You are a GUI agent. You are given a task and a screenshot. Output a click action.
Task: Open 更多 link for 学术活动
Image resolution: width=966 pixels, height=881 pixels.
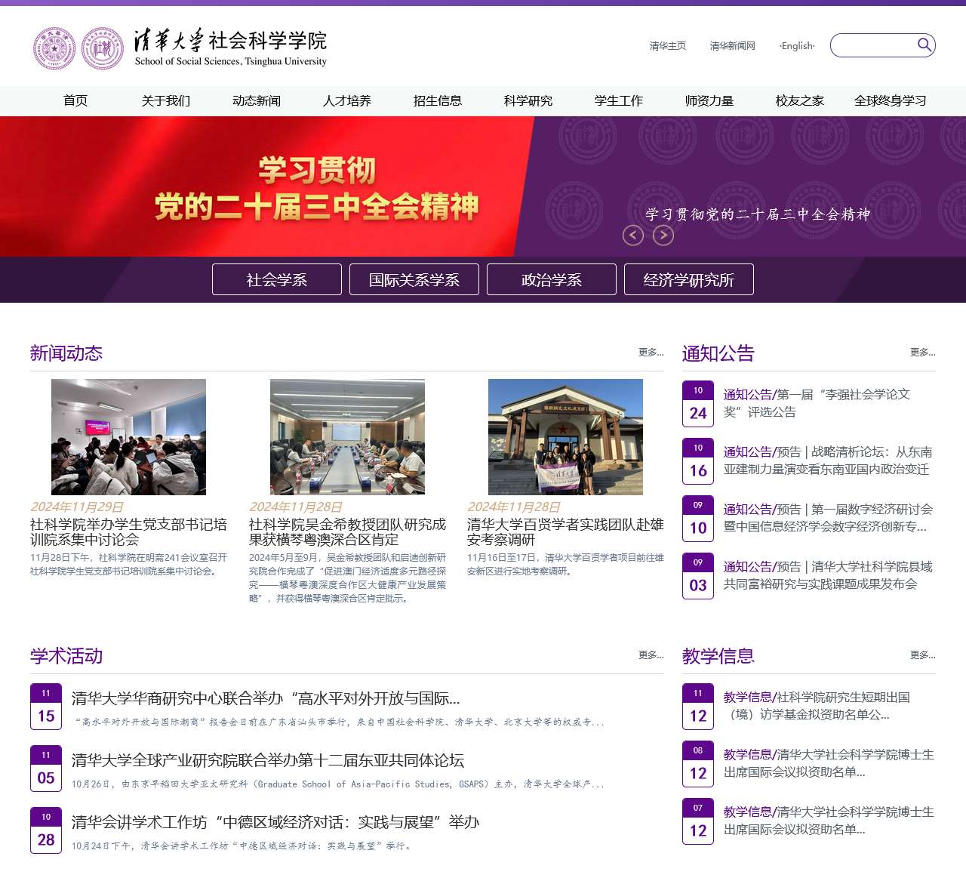[651, 655]
